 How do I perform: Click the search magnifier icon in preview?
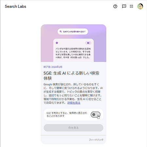[x=61, y=31]
